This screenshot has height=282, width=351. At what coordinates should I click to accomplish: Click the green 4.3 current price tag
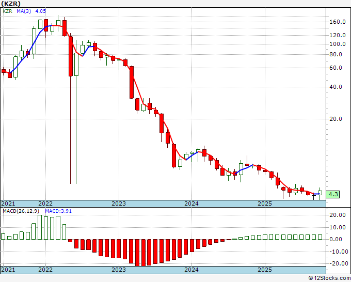coord(333,194)
